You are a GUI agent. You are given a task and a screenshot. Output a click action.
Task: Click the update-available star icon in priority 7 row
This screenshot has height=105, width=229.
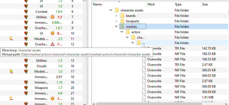[x=52, y=17]
